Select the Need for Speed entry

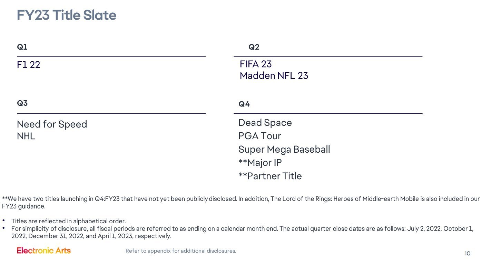click(52, 124)
